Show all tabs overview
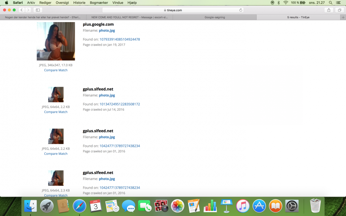 (340, 10)
